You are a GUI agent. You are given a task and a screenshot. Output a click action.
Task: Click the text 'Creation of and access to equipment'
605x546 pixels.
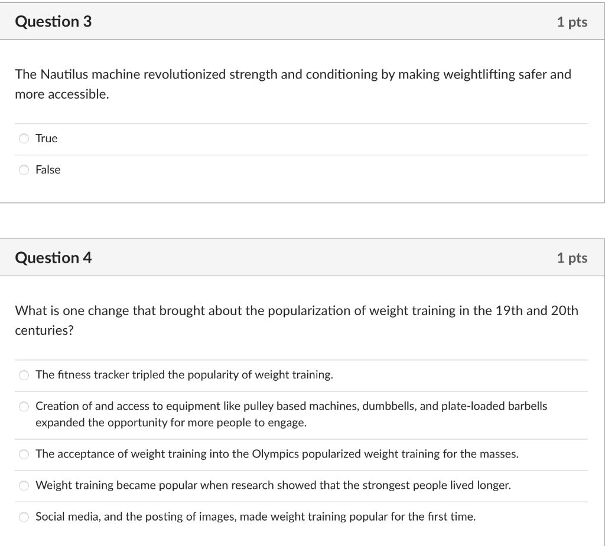tap(138, 406)
